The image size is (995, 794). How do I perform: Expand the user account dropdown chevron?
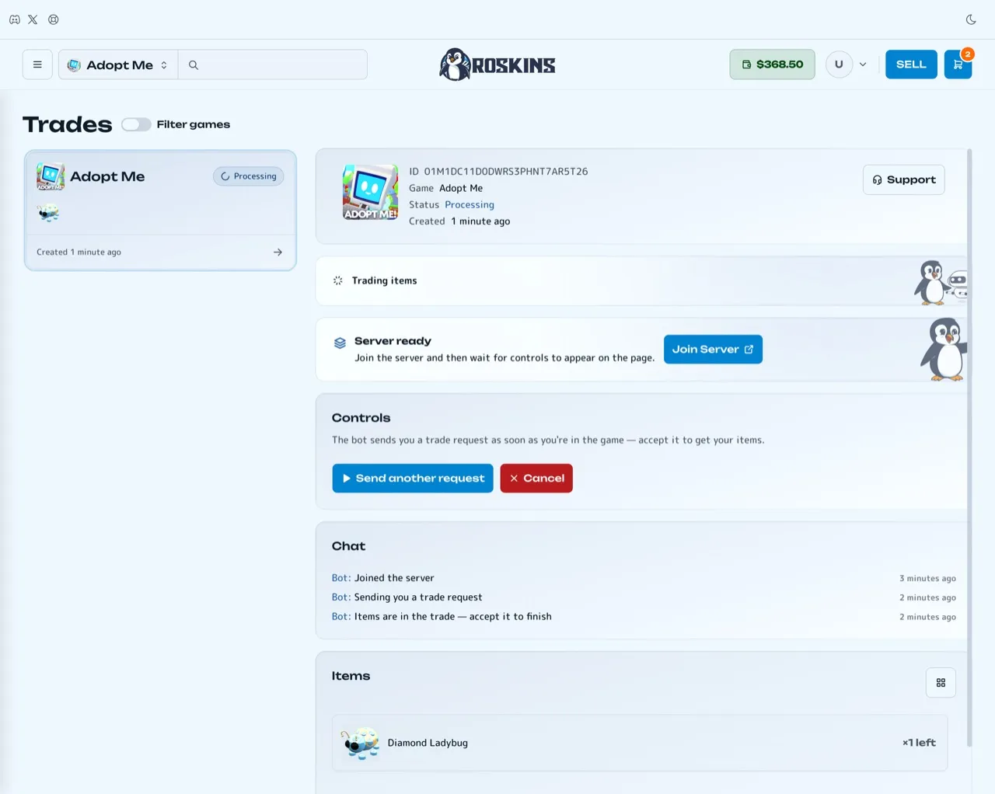coord(863,64)
